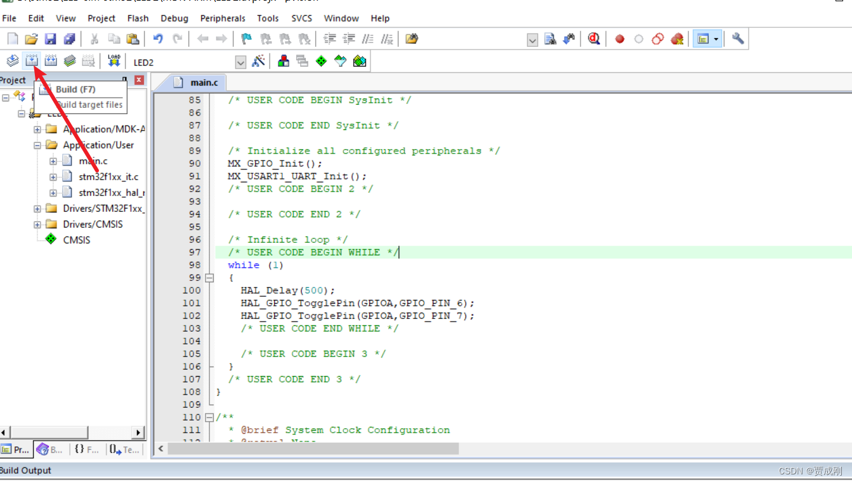Expand the Drivers/STM32F1xx folder

point(37,209)
